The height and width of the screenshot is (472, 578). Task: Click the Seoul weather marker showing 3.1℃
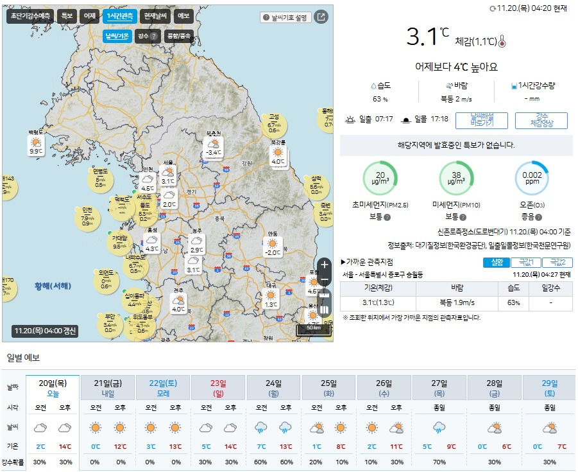168,176
